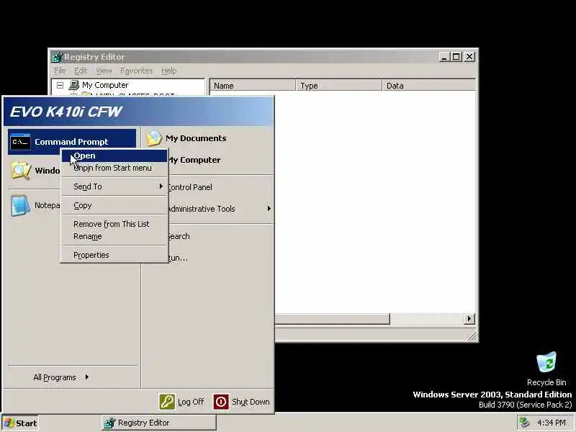Expand the All Programs arrow

point(87,377)
